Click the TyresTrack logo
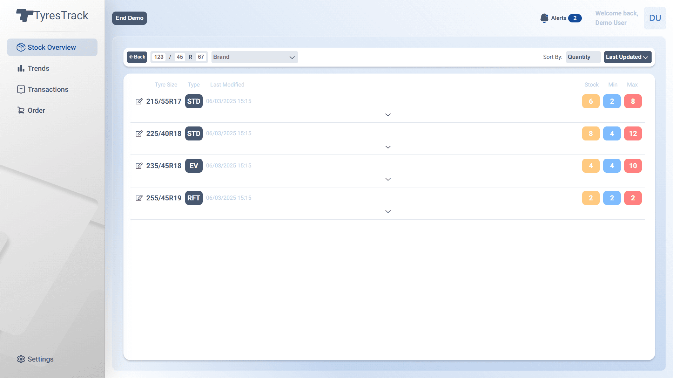Image resolution: width=673 pixels, height=378 pixels. pos(52,16)
